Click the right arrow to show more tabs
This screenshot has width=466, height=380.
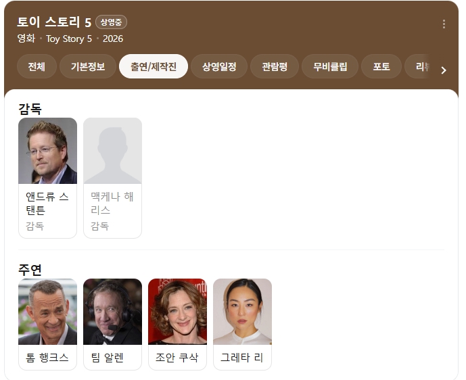pyautogui.click(x=444, y=70)
